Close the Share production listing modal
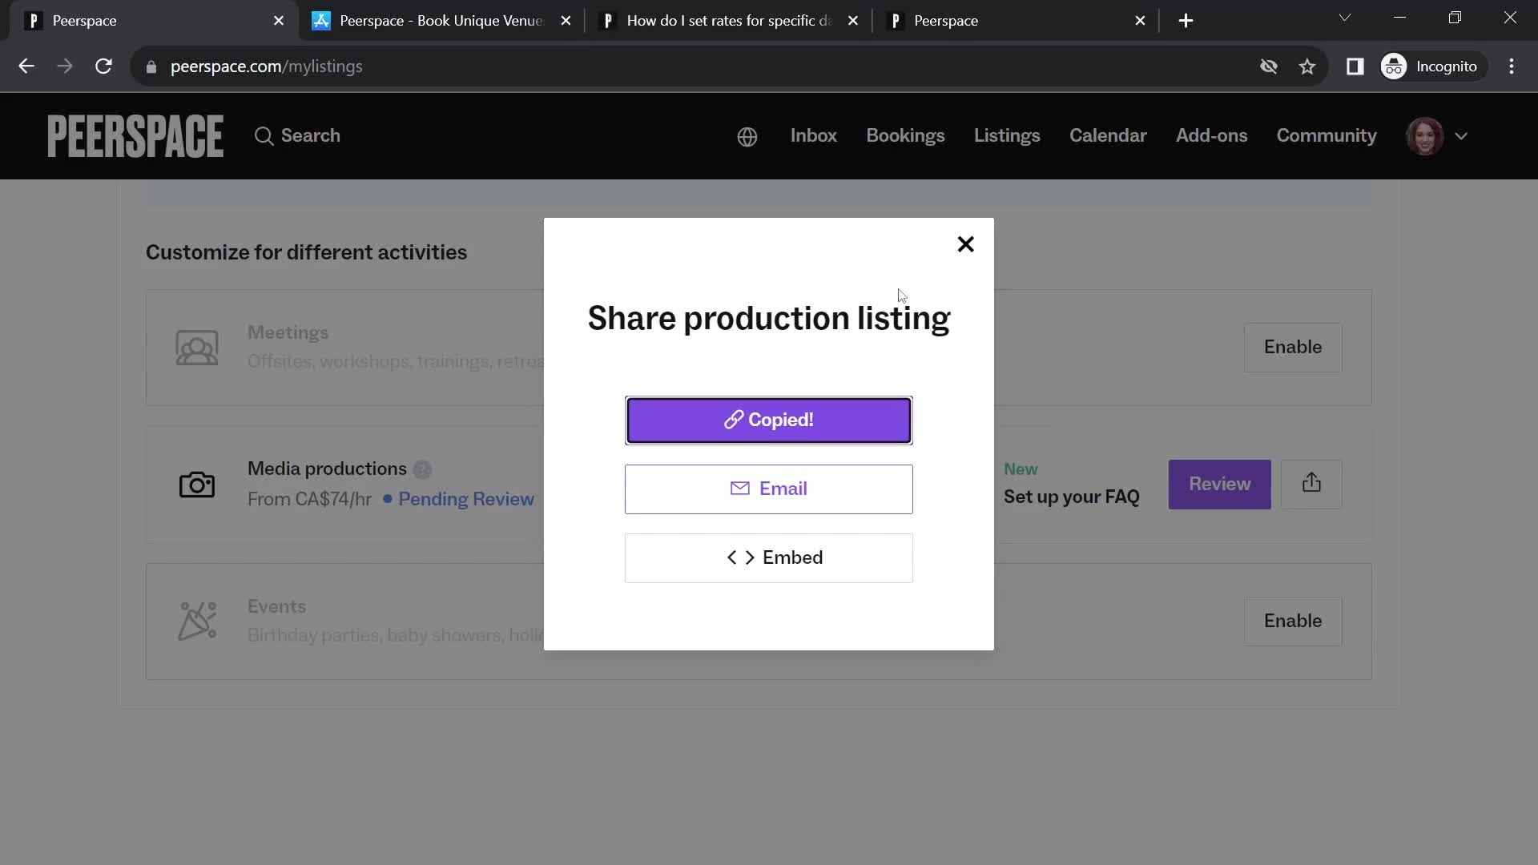This screenshot has width=1538, height=865. (x=965, y=244)
